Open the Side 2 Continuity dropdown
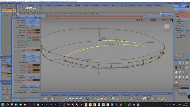The height and width of the screenshot is (107, 190). click(x=33, y=23)
